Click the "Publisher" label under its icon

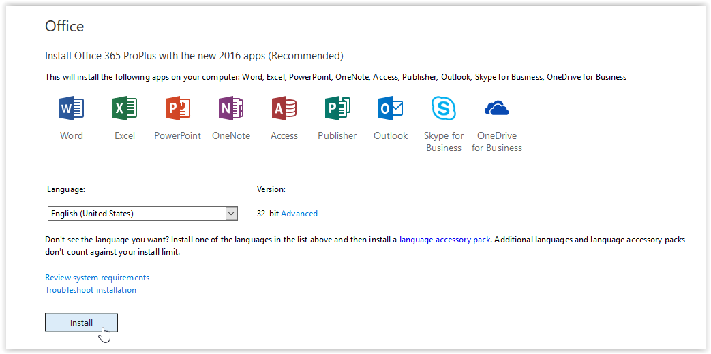pyautogui.click(x=337, y=135)
